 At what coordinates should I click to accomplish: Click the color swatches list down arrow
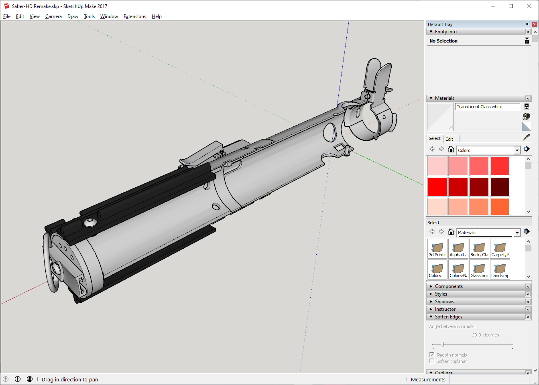coord(528,212)
